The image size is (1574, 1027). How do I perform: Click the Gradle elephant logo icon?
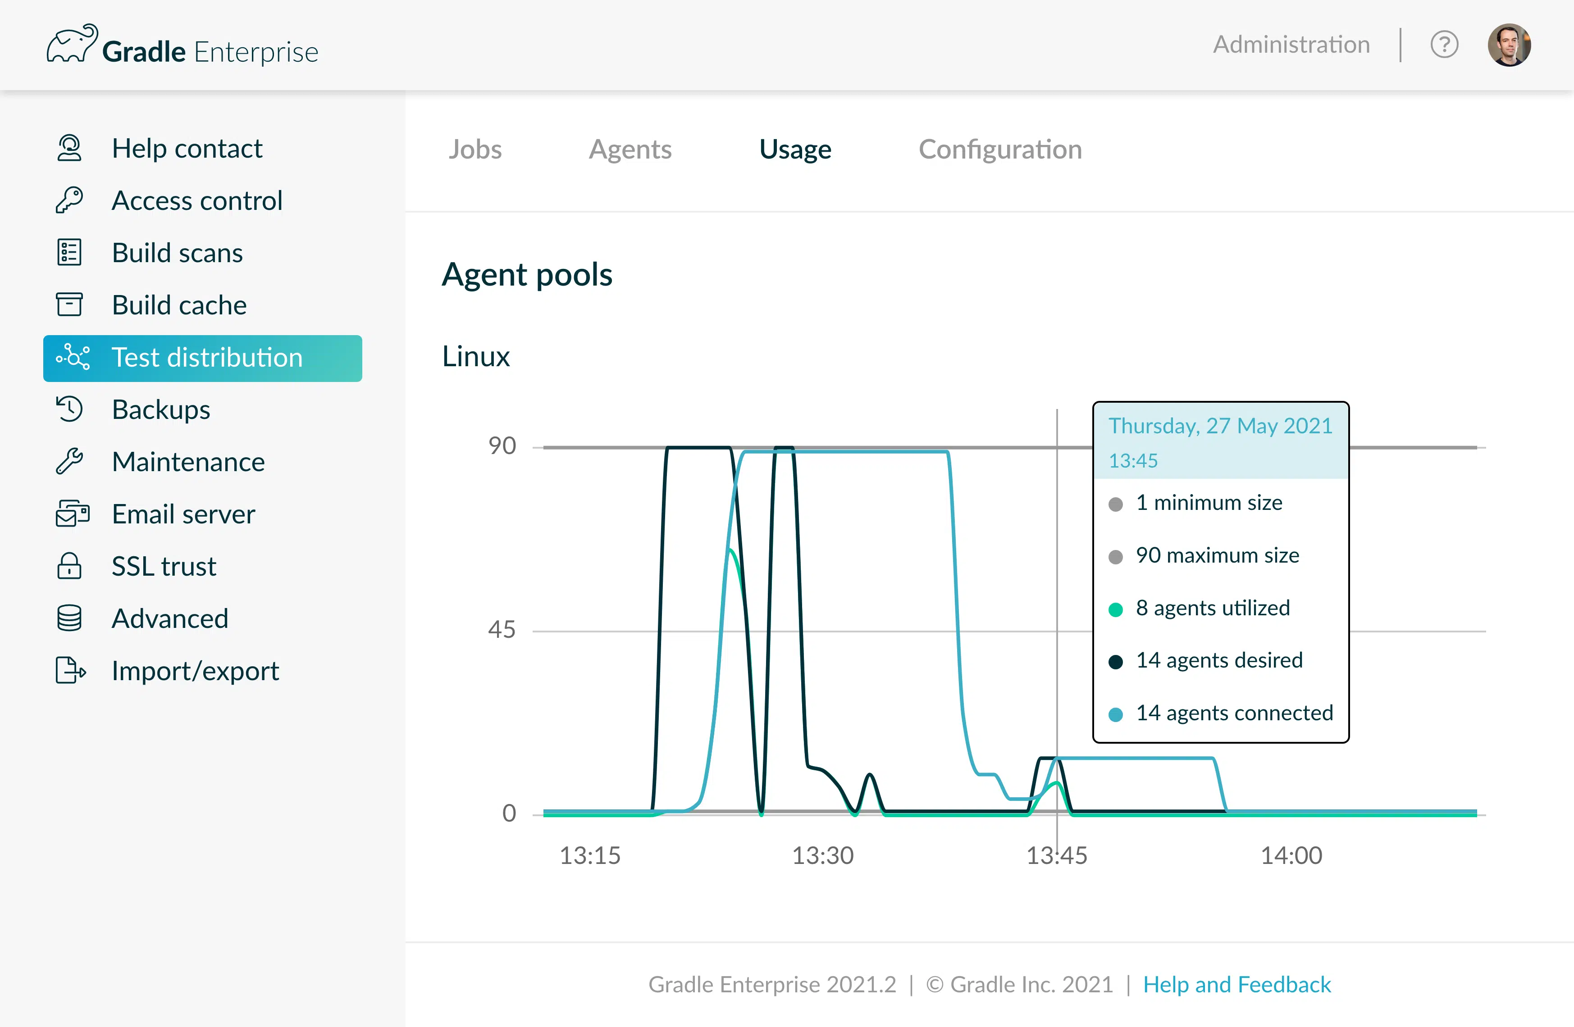(x=72, y=44)
